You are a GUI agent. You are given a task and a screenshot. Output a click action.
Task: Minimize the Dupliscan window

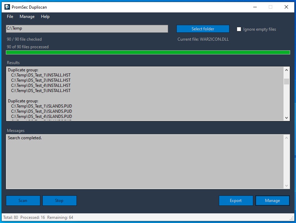click(255, 7)
